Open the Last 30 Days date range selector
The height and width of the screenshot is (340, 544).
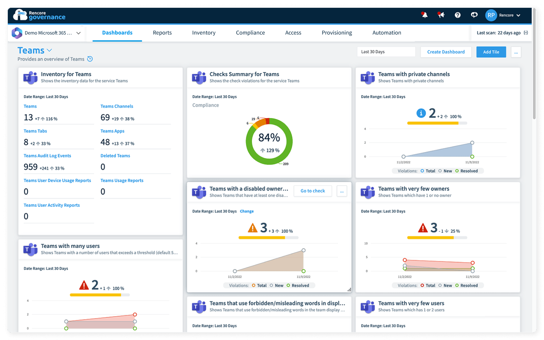pyautogui.click(x=386, y=52)
